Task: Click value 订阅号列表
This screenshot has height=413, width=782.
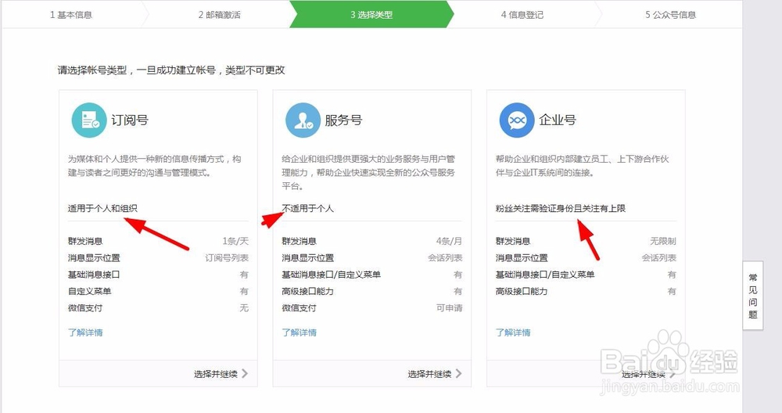Action: pyautogui.click(x=227, y=257)
